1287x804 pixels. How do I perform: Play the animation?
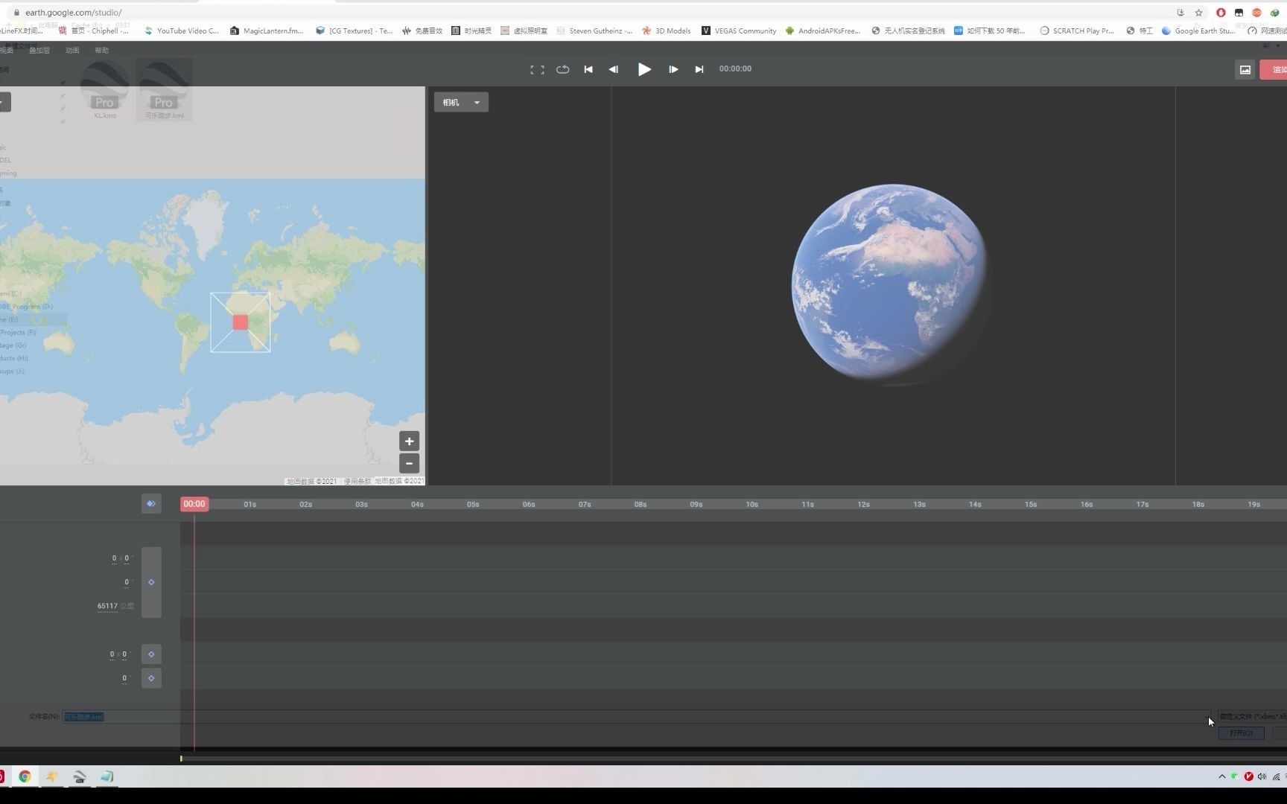coord(644,69)
